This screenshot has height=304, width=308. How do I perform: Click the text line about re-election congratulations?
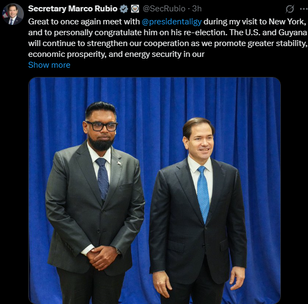pyautogui.click(x=168, y=33)
